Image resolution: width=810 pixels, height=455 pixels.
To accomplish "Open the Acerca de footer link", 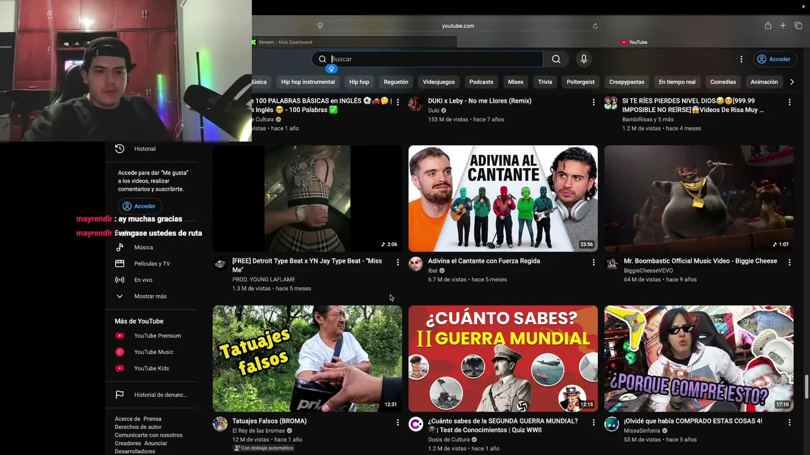I will tap(127, 419).
